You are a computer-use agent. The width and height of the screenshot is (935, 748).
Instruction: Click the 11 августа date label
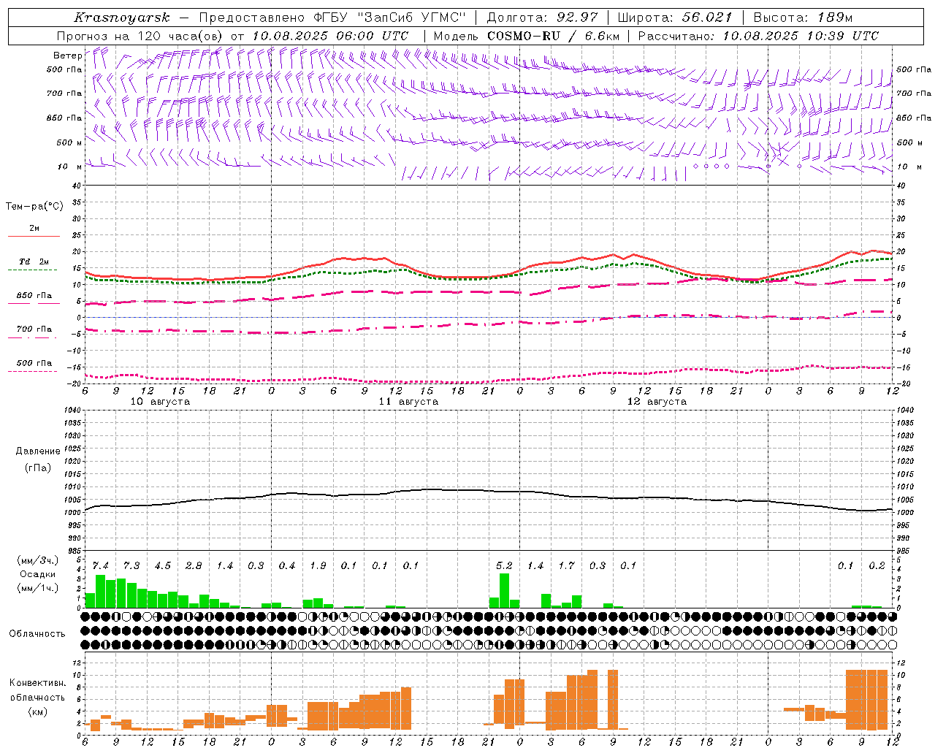408,402
